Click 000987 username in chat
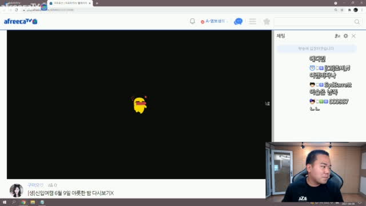Screen dimensions: 366x206 (x=339, y=102)
